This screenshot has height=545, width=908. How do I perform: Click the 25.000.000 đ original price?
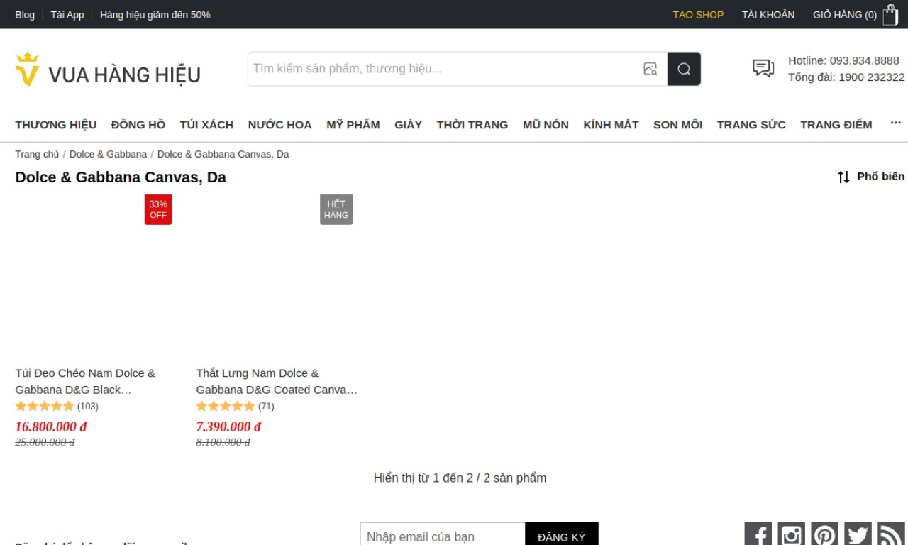[x=45, y=443]
